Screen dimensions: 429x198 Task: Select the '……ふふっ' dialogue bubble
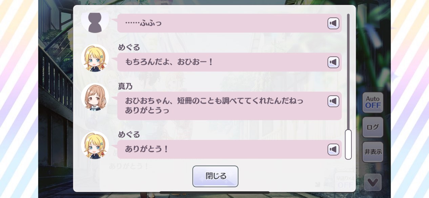tap(229, 23)
